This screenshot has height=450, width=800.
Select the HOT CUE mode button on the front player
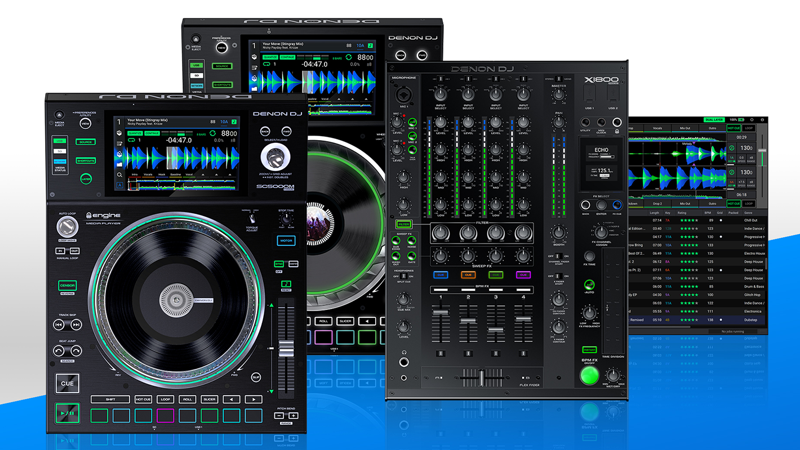(143, 399)
